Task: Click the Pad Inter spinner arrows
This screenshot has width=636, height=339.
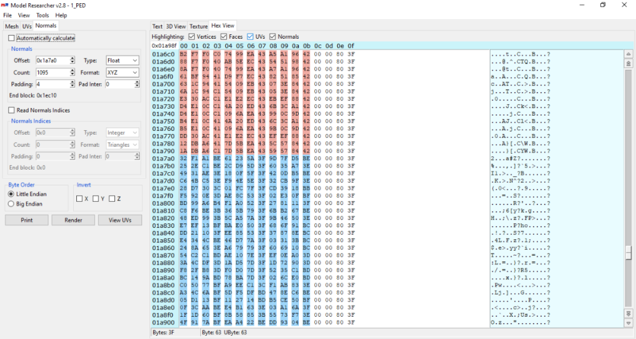Action: point(135,84)
